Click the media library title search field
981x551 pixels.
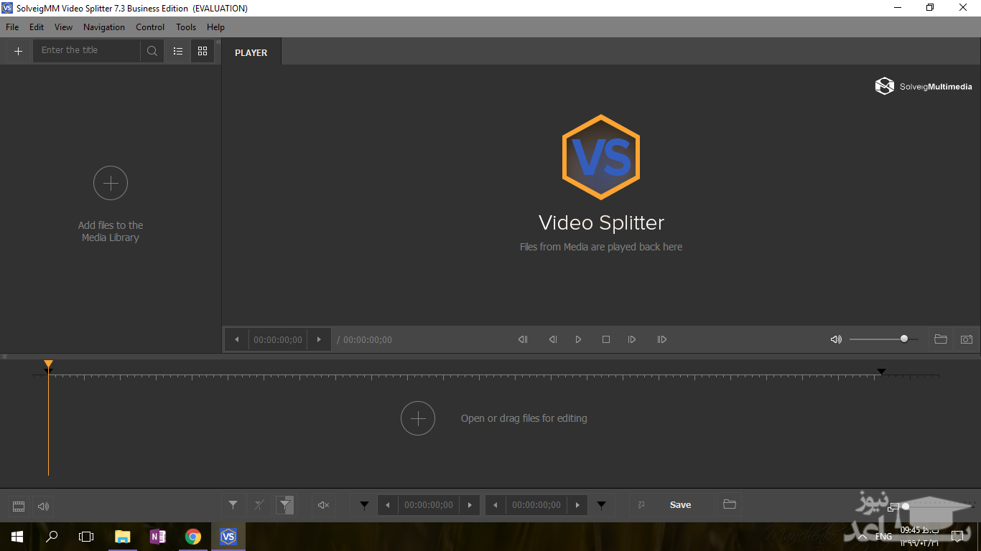(86, 51)
